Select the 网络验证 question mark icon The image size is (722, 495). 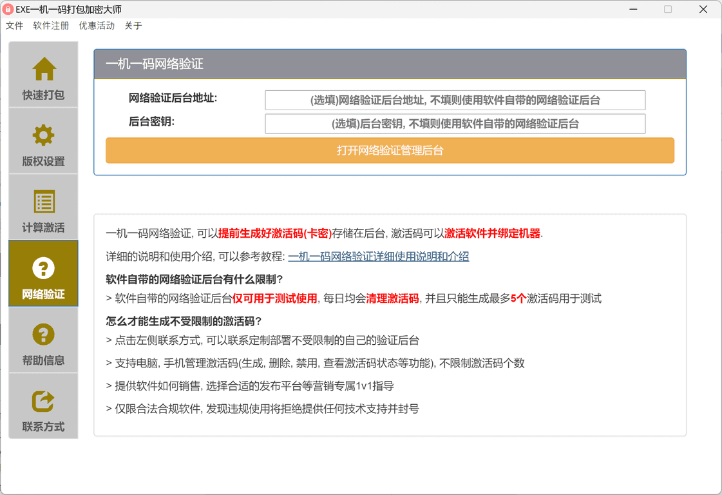(x=43, y=268)
